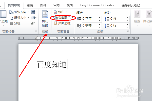Open the 保存到云笔记 tab
This screenshot has height=101, width=152.
click(x=131, y=5)
